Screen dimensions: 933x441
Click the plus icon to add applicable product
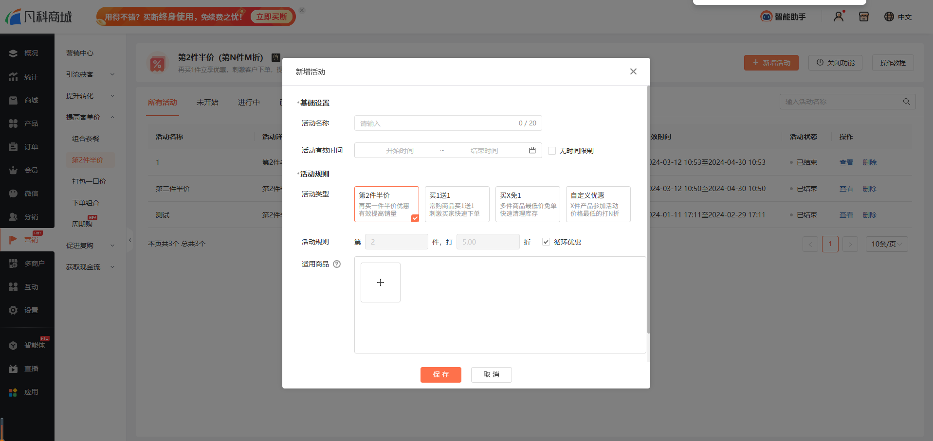(381, 282)
